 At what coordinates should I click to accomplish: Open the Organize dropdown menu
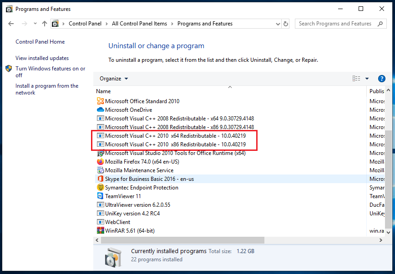click(114, 79)
